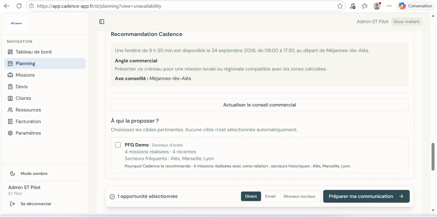The width and height of the screenshot is (437, 217).
Task: Open the Devis navigation item
Action: [x=45, y=87]
